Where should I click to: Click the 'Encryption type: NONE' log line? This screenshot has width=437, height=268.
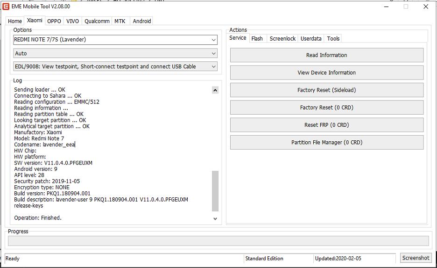point(42,188)
